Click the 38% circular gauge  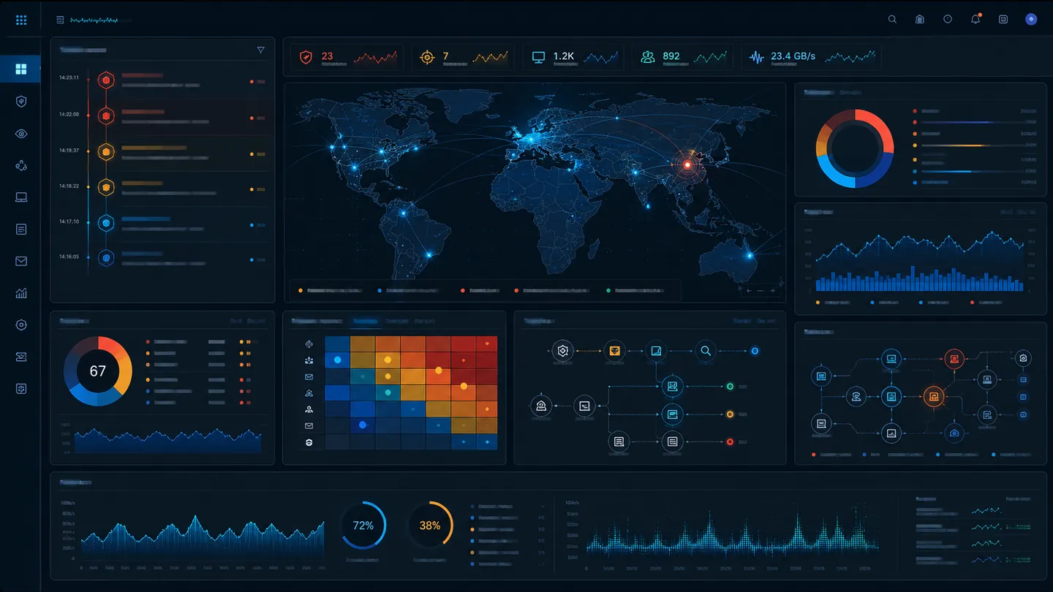430,525
